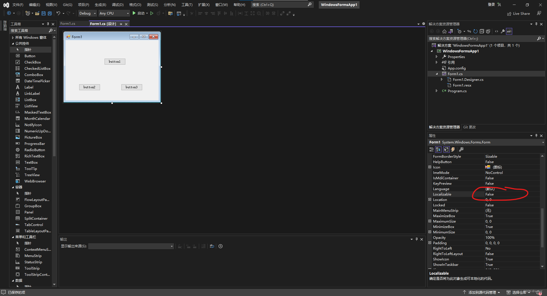This screenshot has height=296, width=547.
Task: Click the Open File folder icon
Action: [x=37, y=13]
